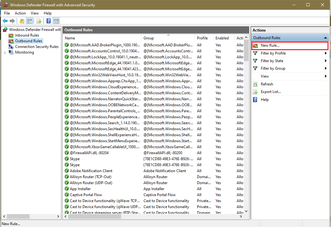Select the @{Microsoft.AAD.BrokerPlugin rule

tap(105, 45)
